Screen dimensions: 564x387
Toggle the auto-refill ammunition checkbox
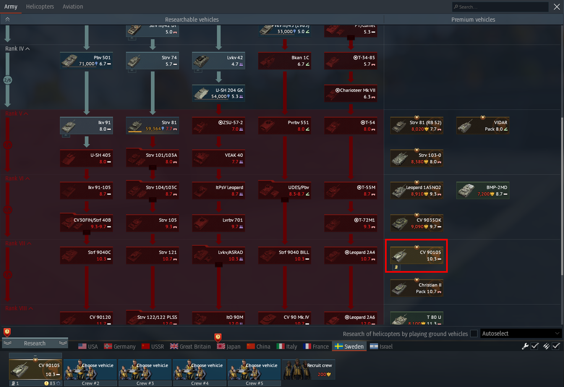click(556, 346)
